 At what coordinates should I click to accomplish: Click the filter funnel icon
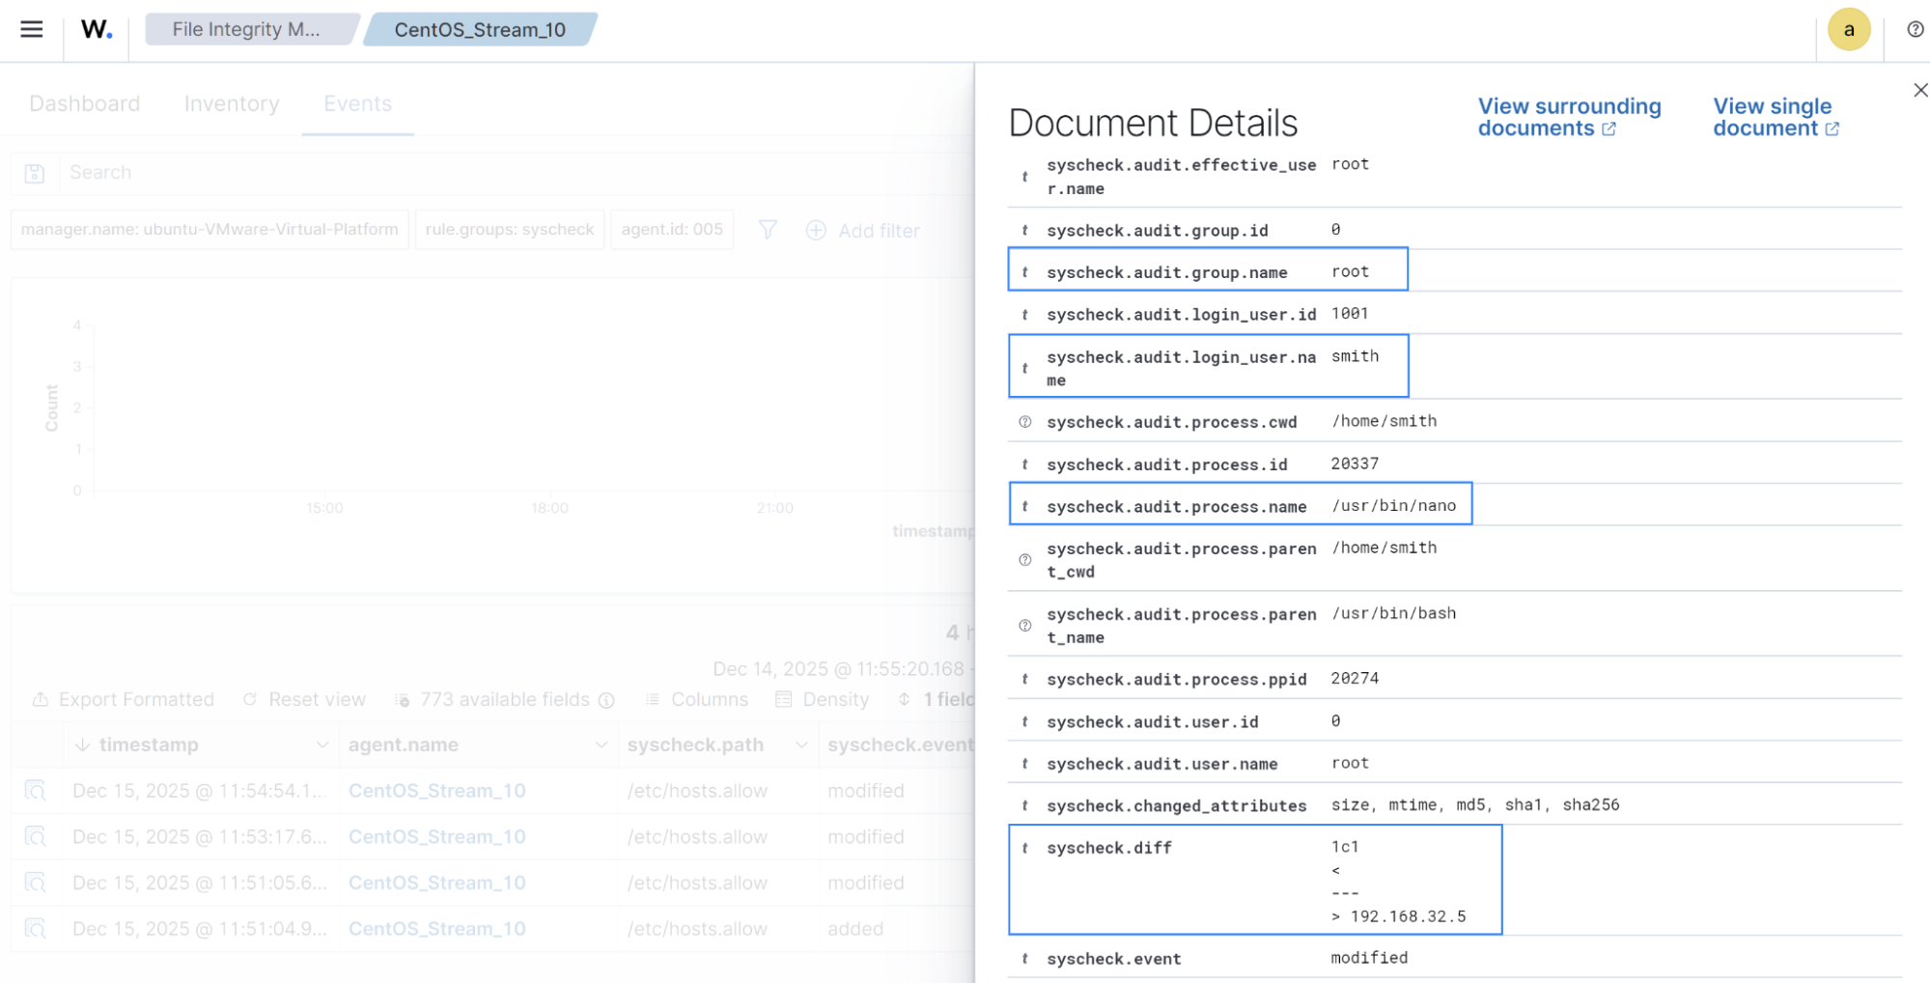pos(768,230)
